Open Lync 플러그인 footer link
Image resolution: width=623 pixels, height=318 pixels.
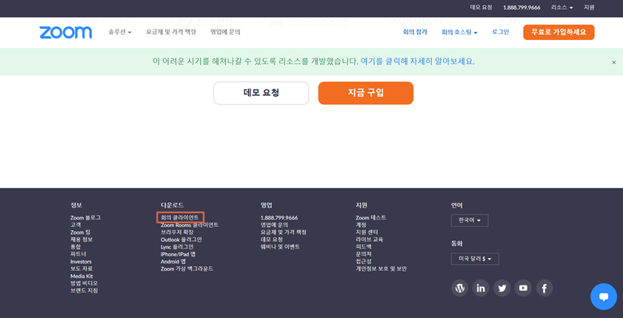[177, 246]
